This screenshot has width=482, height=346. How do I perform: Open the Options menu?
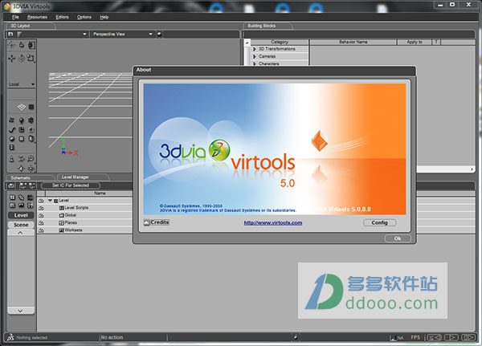coord(84,17)
